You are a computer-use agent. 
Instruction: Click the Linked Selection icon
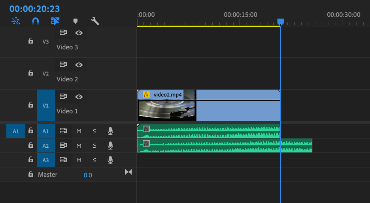tap(55, 21)
